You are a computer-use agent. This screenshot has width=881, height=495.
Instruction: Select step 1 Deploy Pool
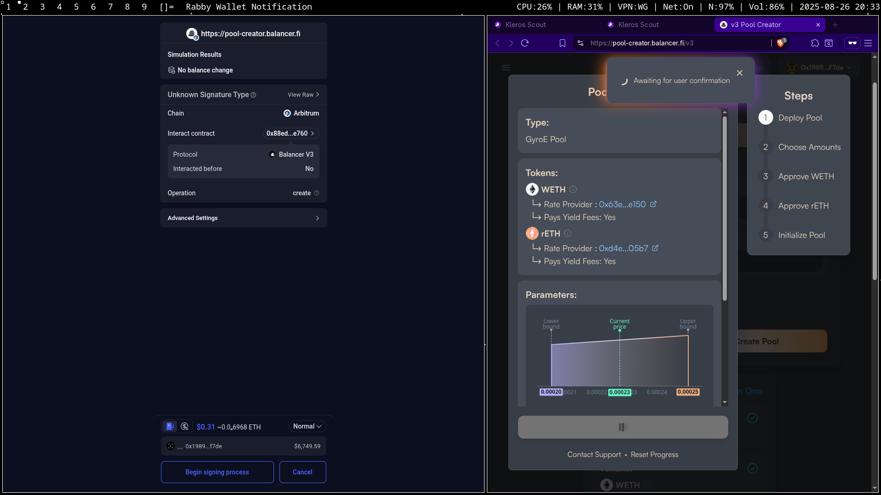[x=790, y=118]
